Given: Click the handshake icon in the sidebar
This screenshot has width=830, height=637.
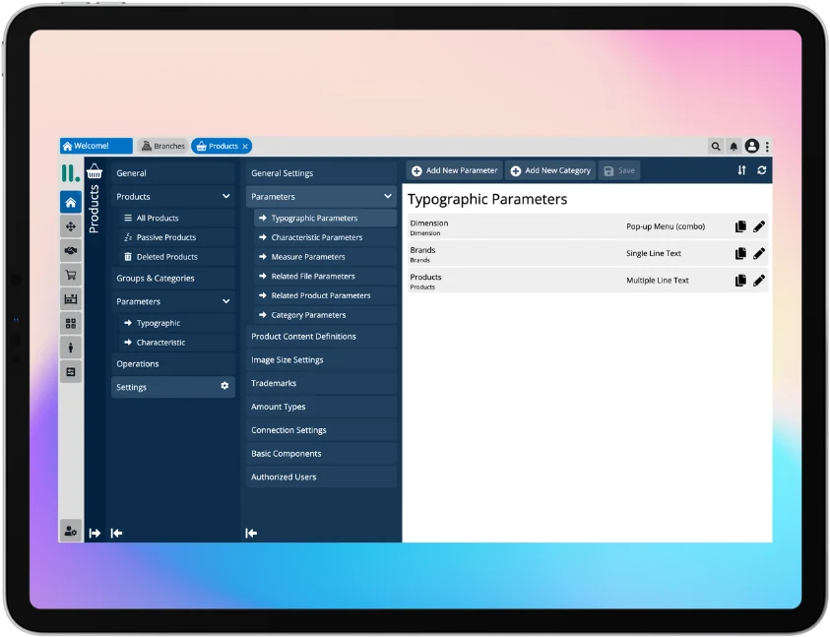Looking at the screenshot, I should (71, 251).
